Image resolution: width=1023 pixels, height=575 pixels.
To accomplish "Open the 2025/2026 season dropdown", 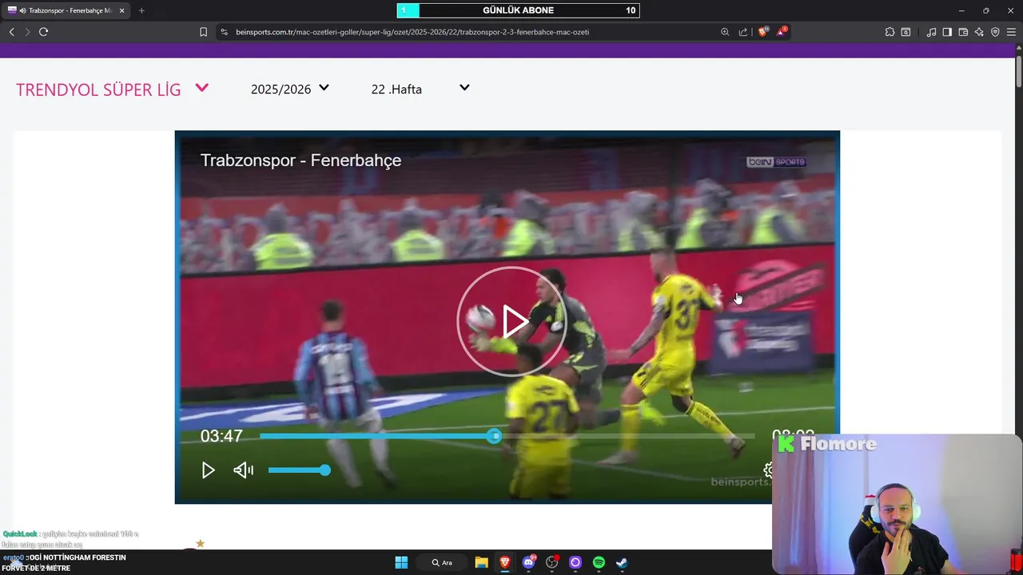I will point(289,89).
